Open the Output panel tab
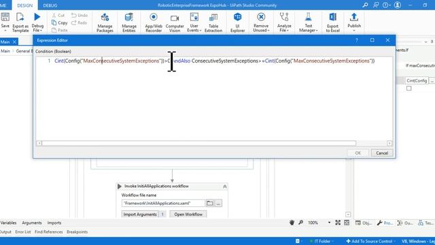 5,231
